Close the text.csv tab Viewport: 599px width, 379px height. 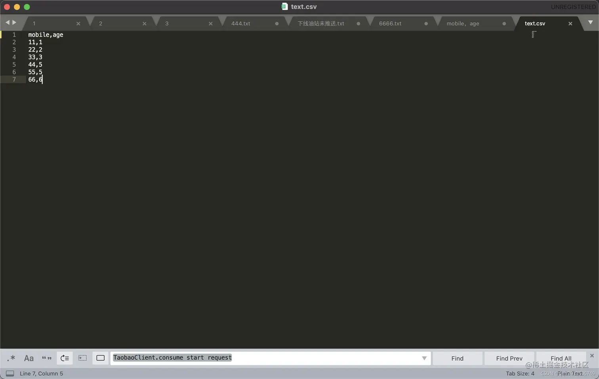tap(570, 24)
